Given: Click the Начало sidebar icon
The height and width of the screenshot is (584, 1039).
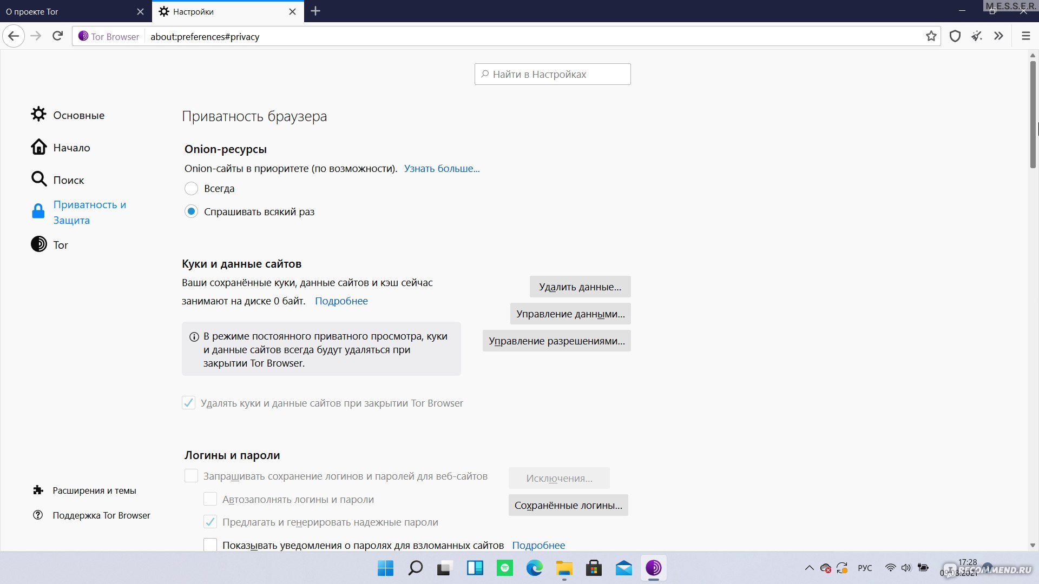Looking at the screenshot, I should point(71,148).
